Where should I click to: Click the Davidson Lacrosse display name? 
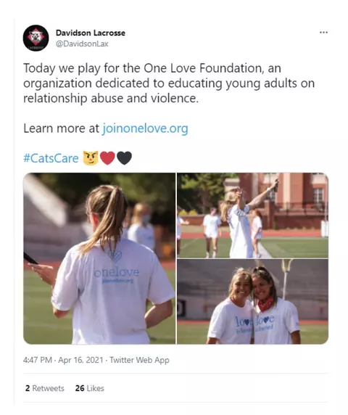tap(91, 33)
